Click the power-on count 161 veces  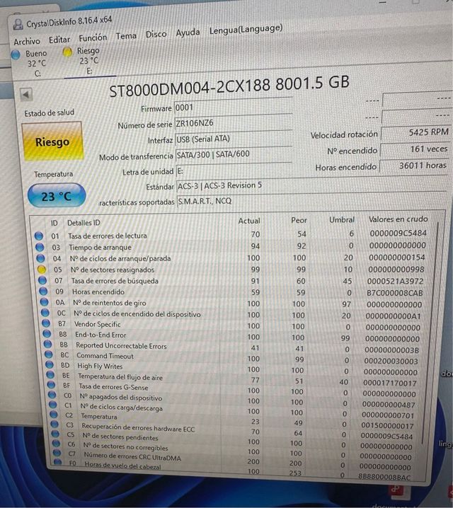coord(415,149)
